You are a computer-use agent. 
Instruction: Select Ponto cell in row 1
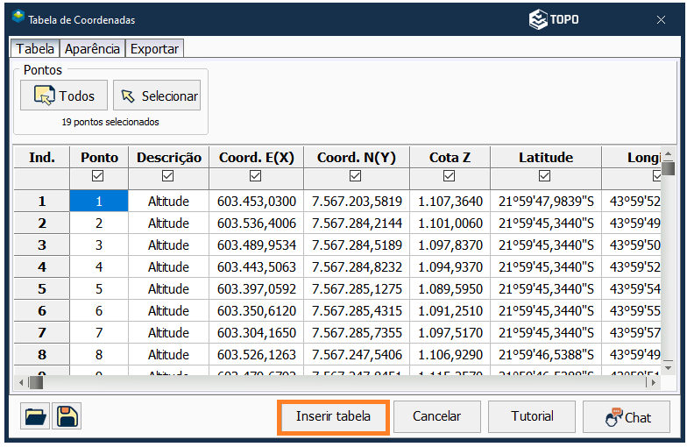[98, 202]
